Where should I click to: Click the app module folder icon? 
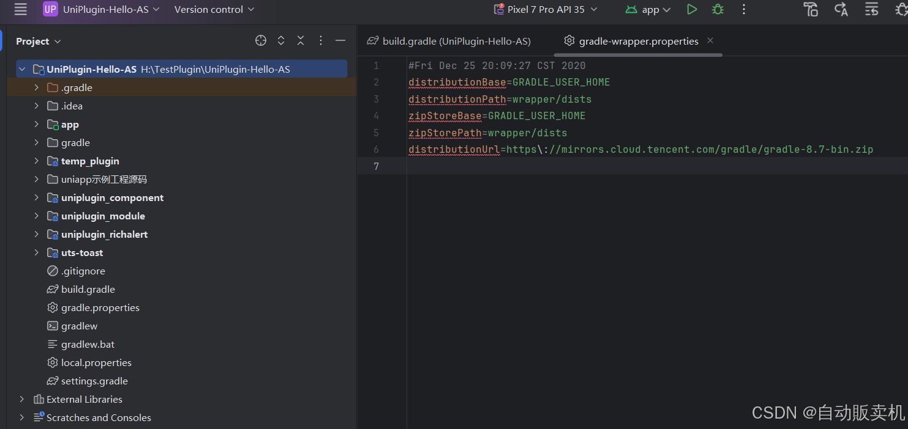(53, 124)
